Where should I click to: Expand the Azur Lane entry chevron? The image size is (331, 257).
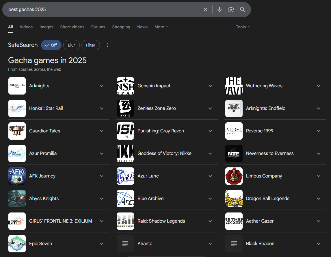click(x=210, y=176)
